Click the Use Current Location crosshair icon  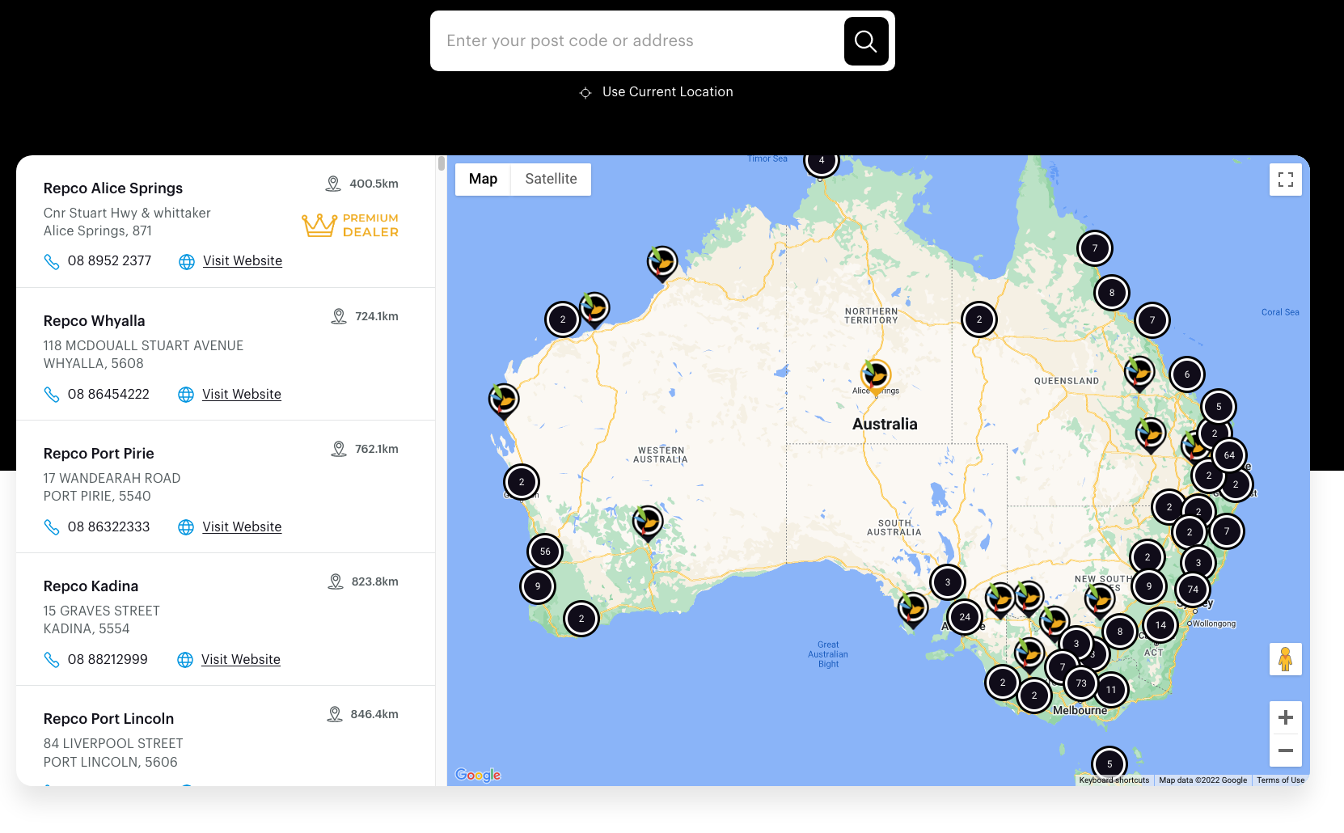tap(585, 93)
